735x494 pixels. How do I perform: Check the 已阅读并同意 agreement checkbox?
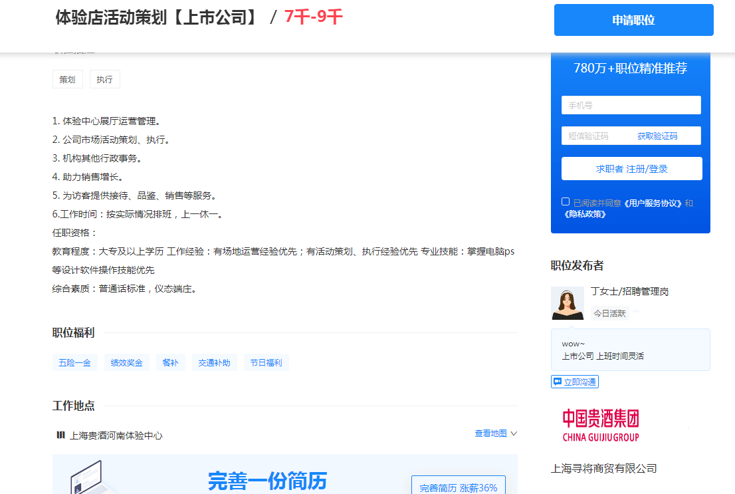pos(566,201)
